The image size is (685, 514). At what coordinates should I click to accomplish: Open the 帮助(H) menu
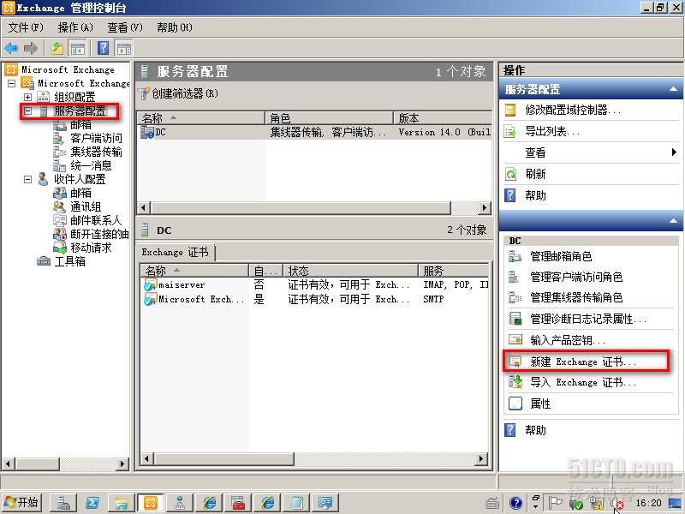(x=175, y=27)
